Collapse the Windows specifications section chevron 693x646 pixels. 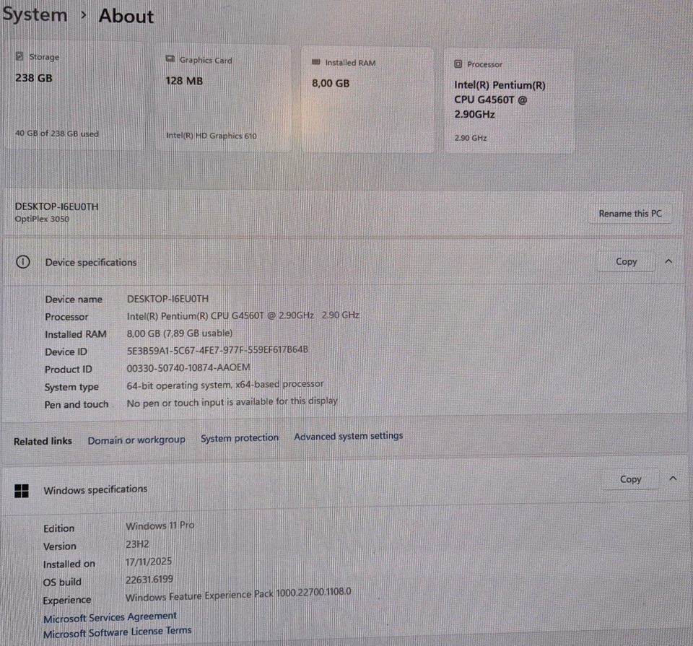(x=673, y=478)
